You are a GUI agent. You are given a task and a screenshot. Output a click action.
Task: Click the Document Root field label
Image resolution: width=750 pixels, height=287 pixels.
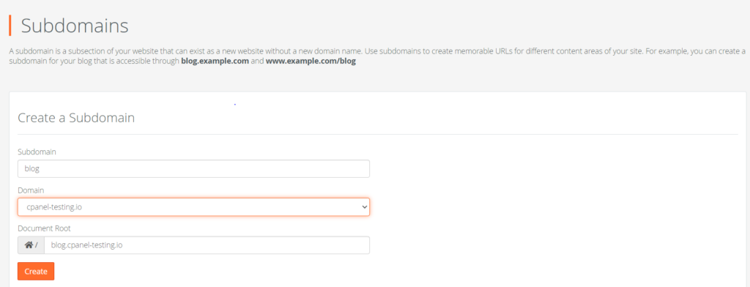point(44,228)
